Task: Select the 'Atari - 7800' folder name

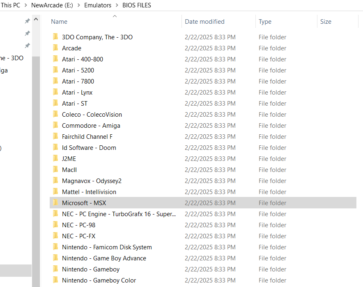Action: tap(78, 81)
